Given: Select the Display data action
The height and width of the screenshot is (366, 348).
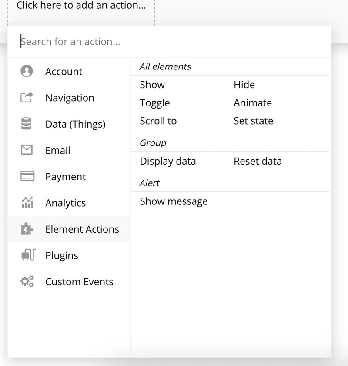Looking at the screenshot, I should 168,162.
